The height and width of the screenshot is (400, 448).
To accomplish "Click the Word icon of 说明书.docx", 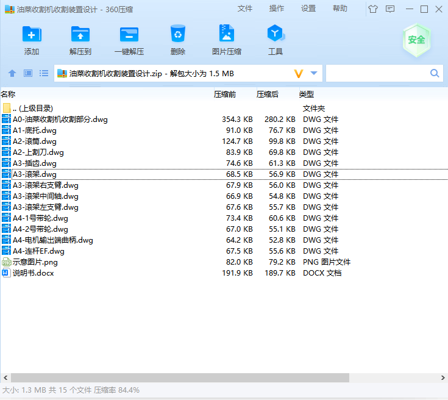I will tap(6, 273).
